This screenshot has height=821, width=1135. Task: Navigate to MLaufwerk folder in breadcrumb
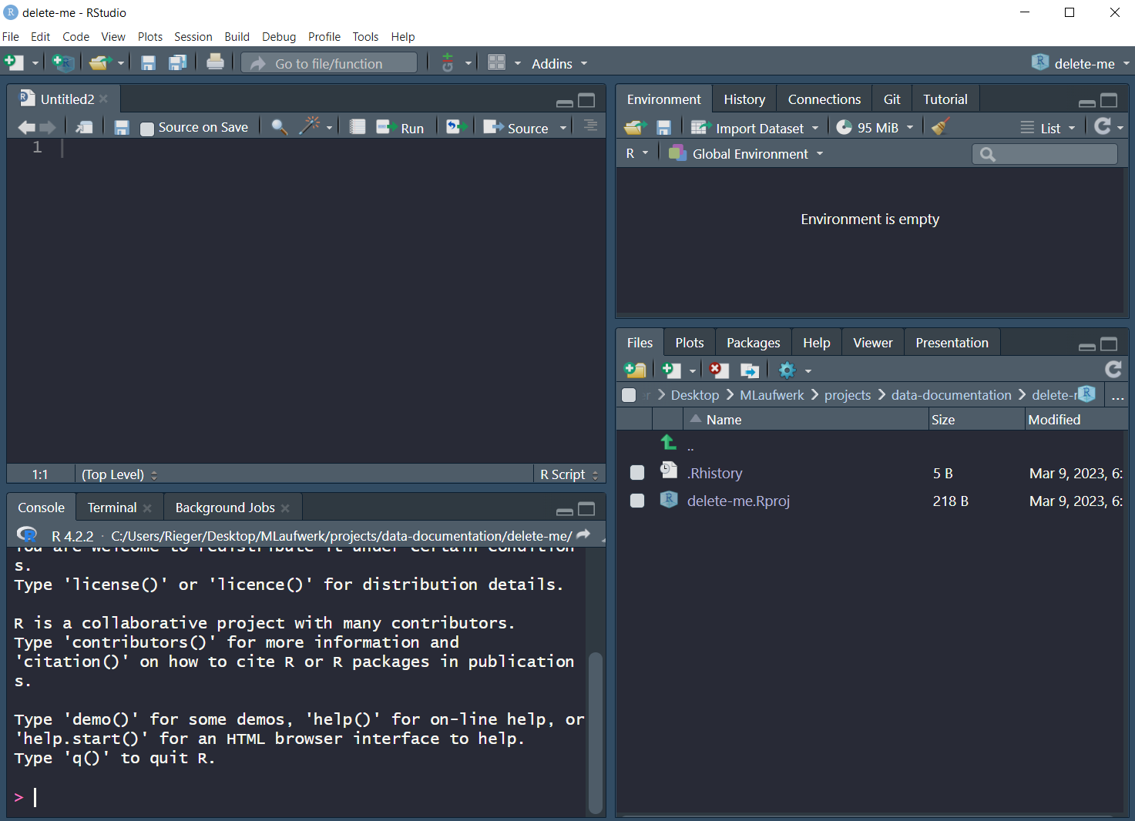click(771, 395)
